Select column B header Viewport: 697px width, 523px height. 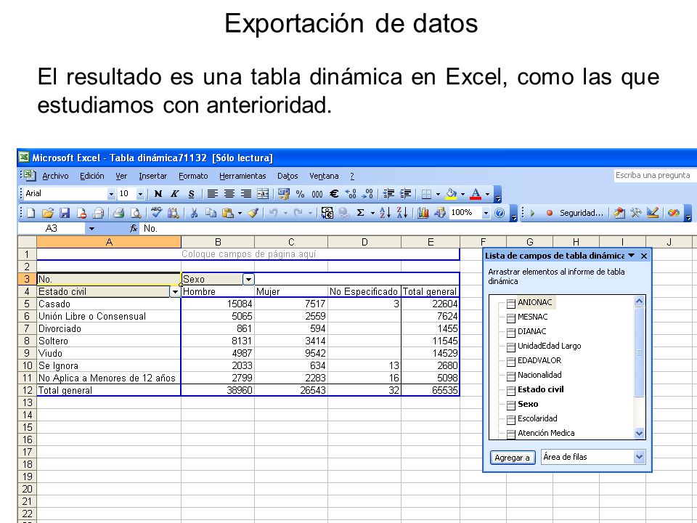(218, 242)
